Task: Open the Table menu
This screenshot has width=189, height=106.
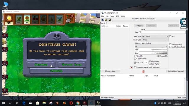Action: click(x=112, y=16)
